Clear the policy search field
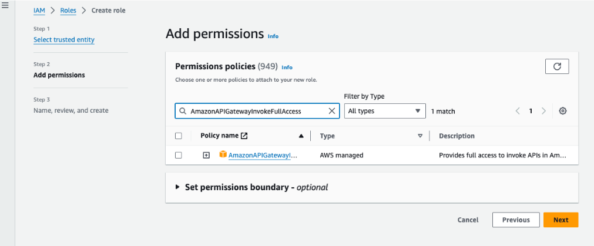The width and height of the screenshot is (594, 246). point(331,110)
